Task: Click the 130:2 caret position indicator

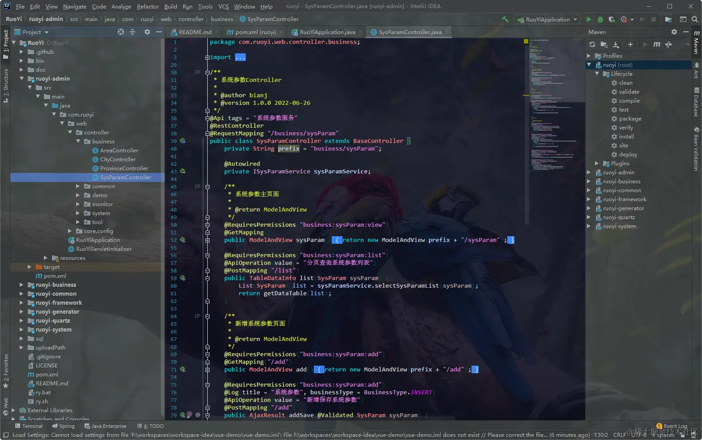Action: [601, 435]
